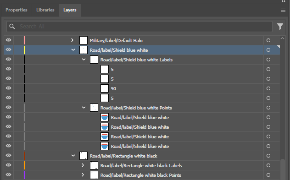Select Road/label/Shield blue white Labels row
This screenshot has height=180, width=290.
(x=142, y=60)
